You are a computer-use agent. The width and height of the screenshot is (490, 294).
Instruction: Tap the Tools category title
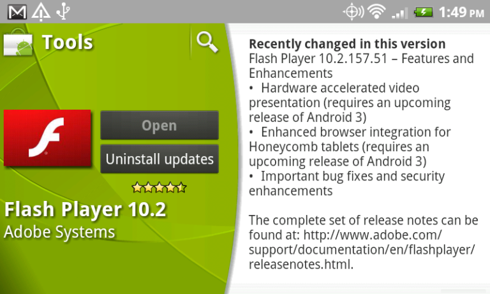tap(68, 42)
